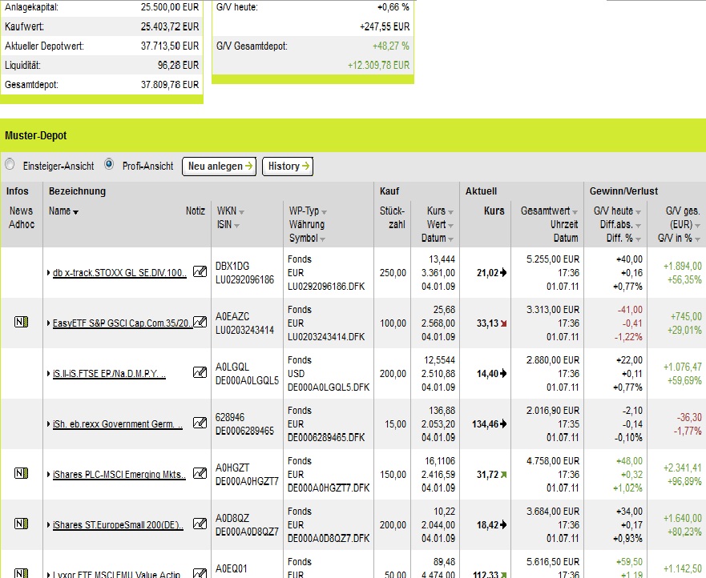Click the Gewinn/Verlust column group header
Viewport: 706px width, 578px height.
point(623,191)
